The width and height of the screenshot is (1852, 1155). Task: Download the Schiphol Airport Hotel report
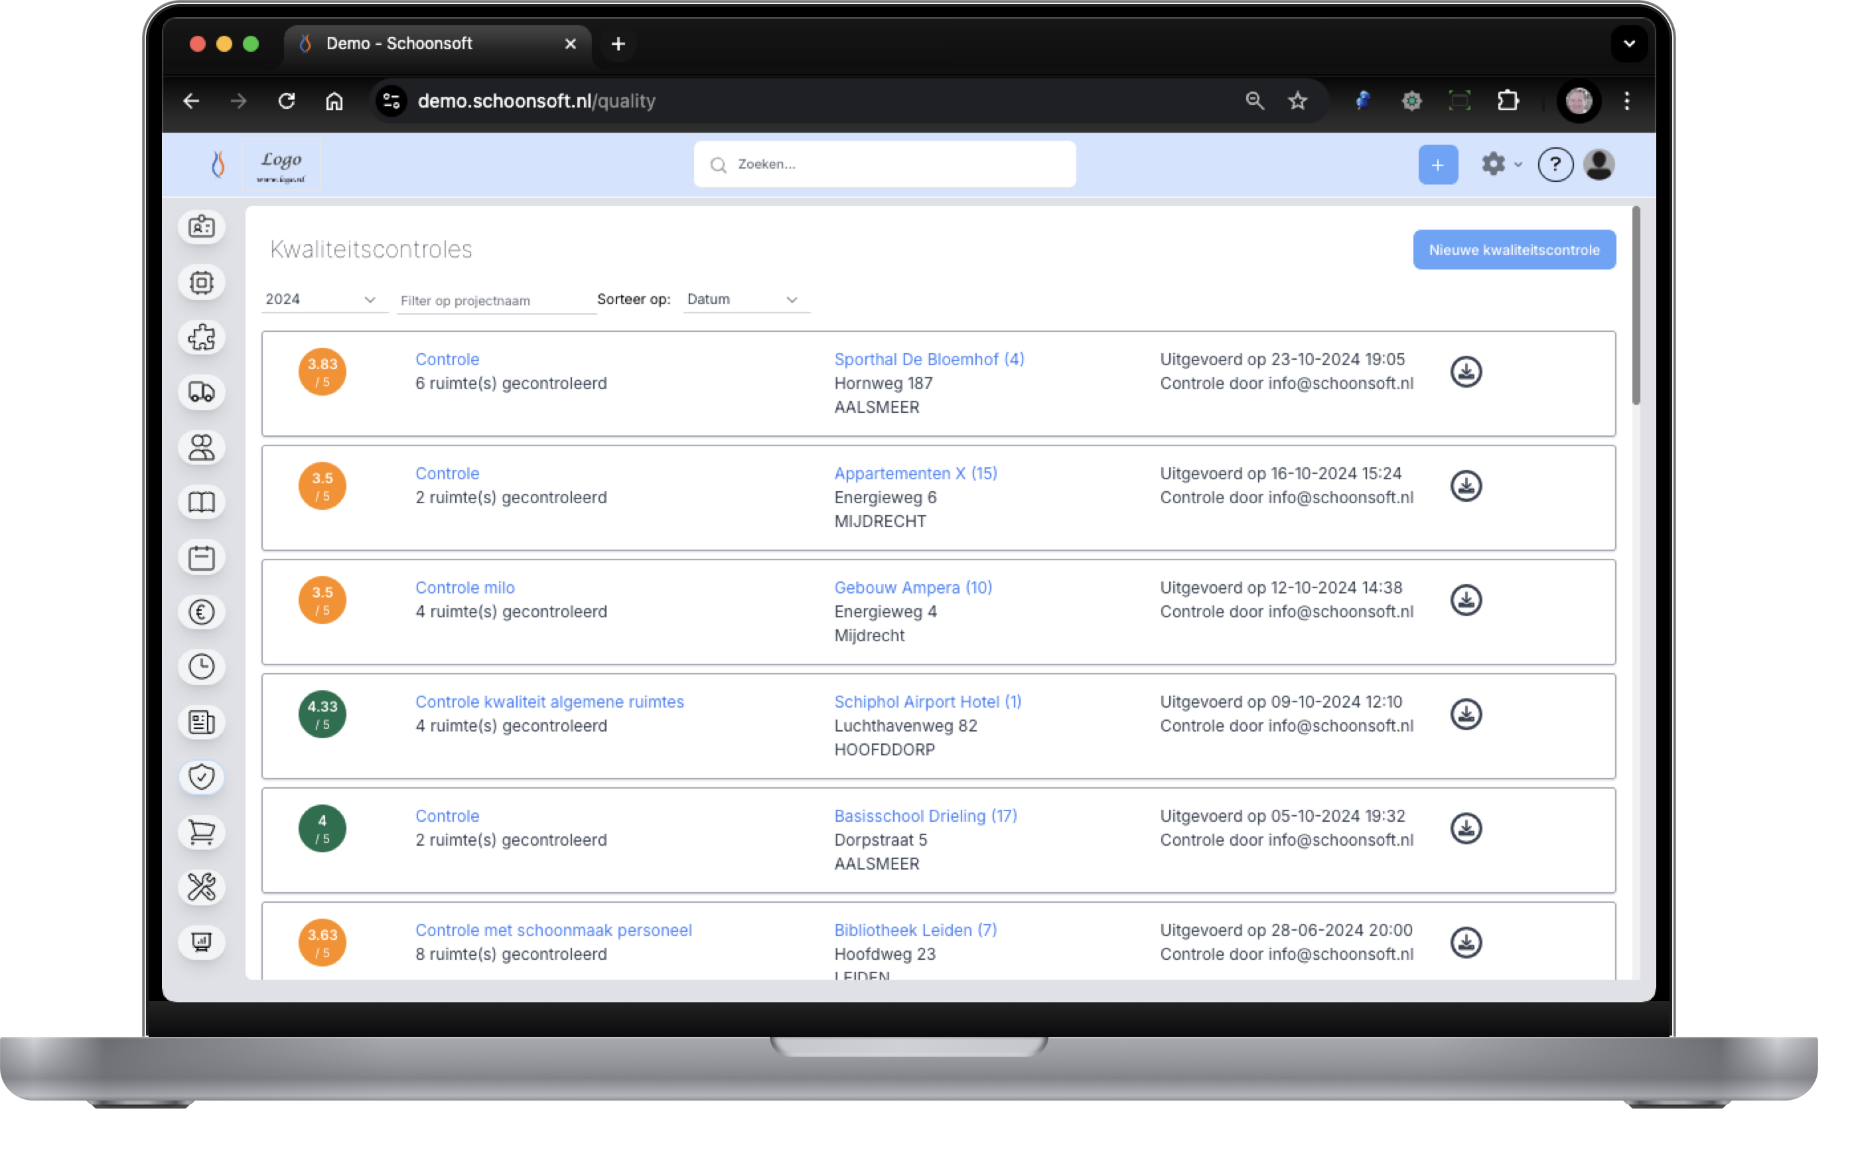1465,714
